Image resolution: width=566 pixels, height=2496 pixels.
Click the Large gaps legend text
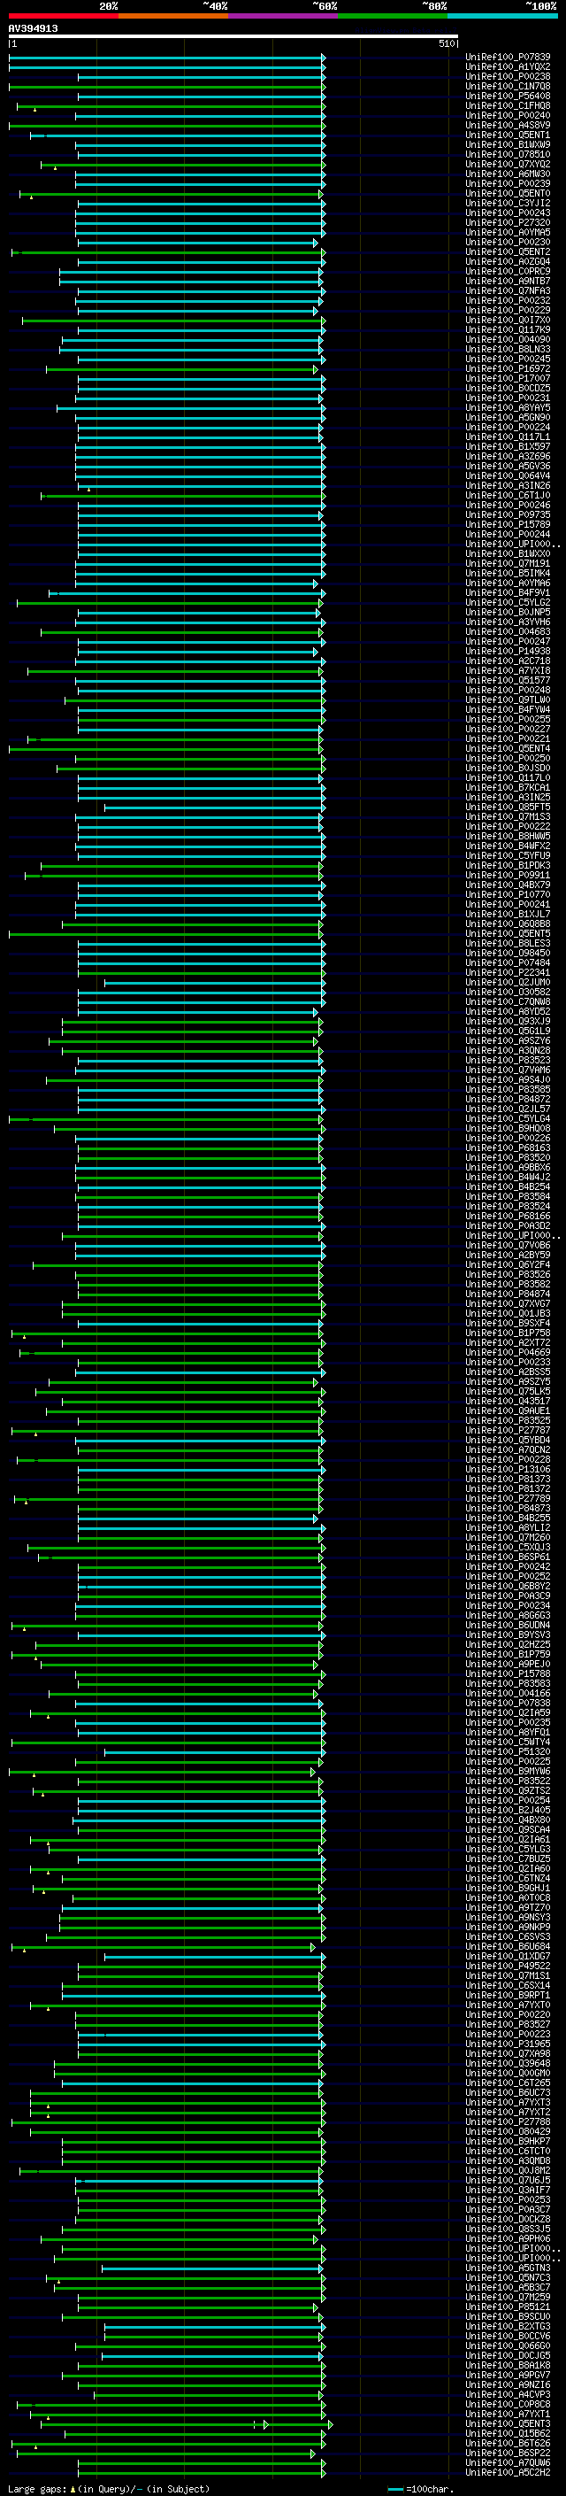coord(109,2488)
